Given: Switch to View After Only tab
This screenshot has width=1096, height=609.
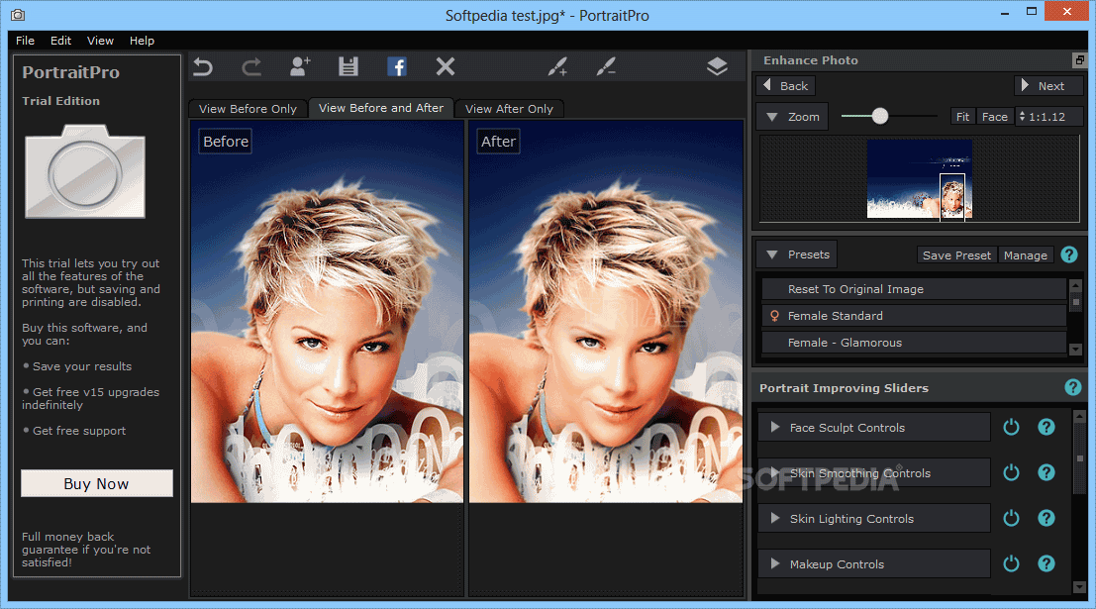Looking at the screenshot, I should [x=509, y=108].
